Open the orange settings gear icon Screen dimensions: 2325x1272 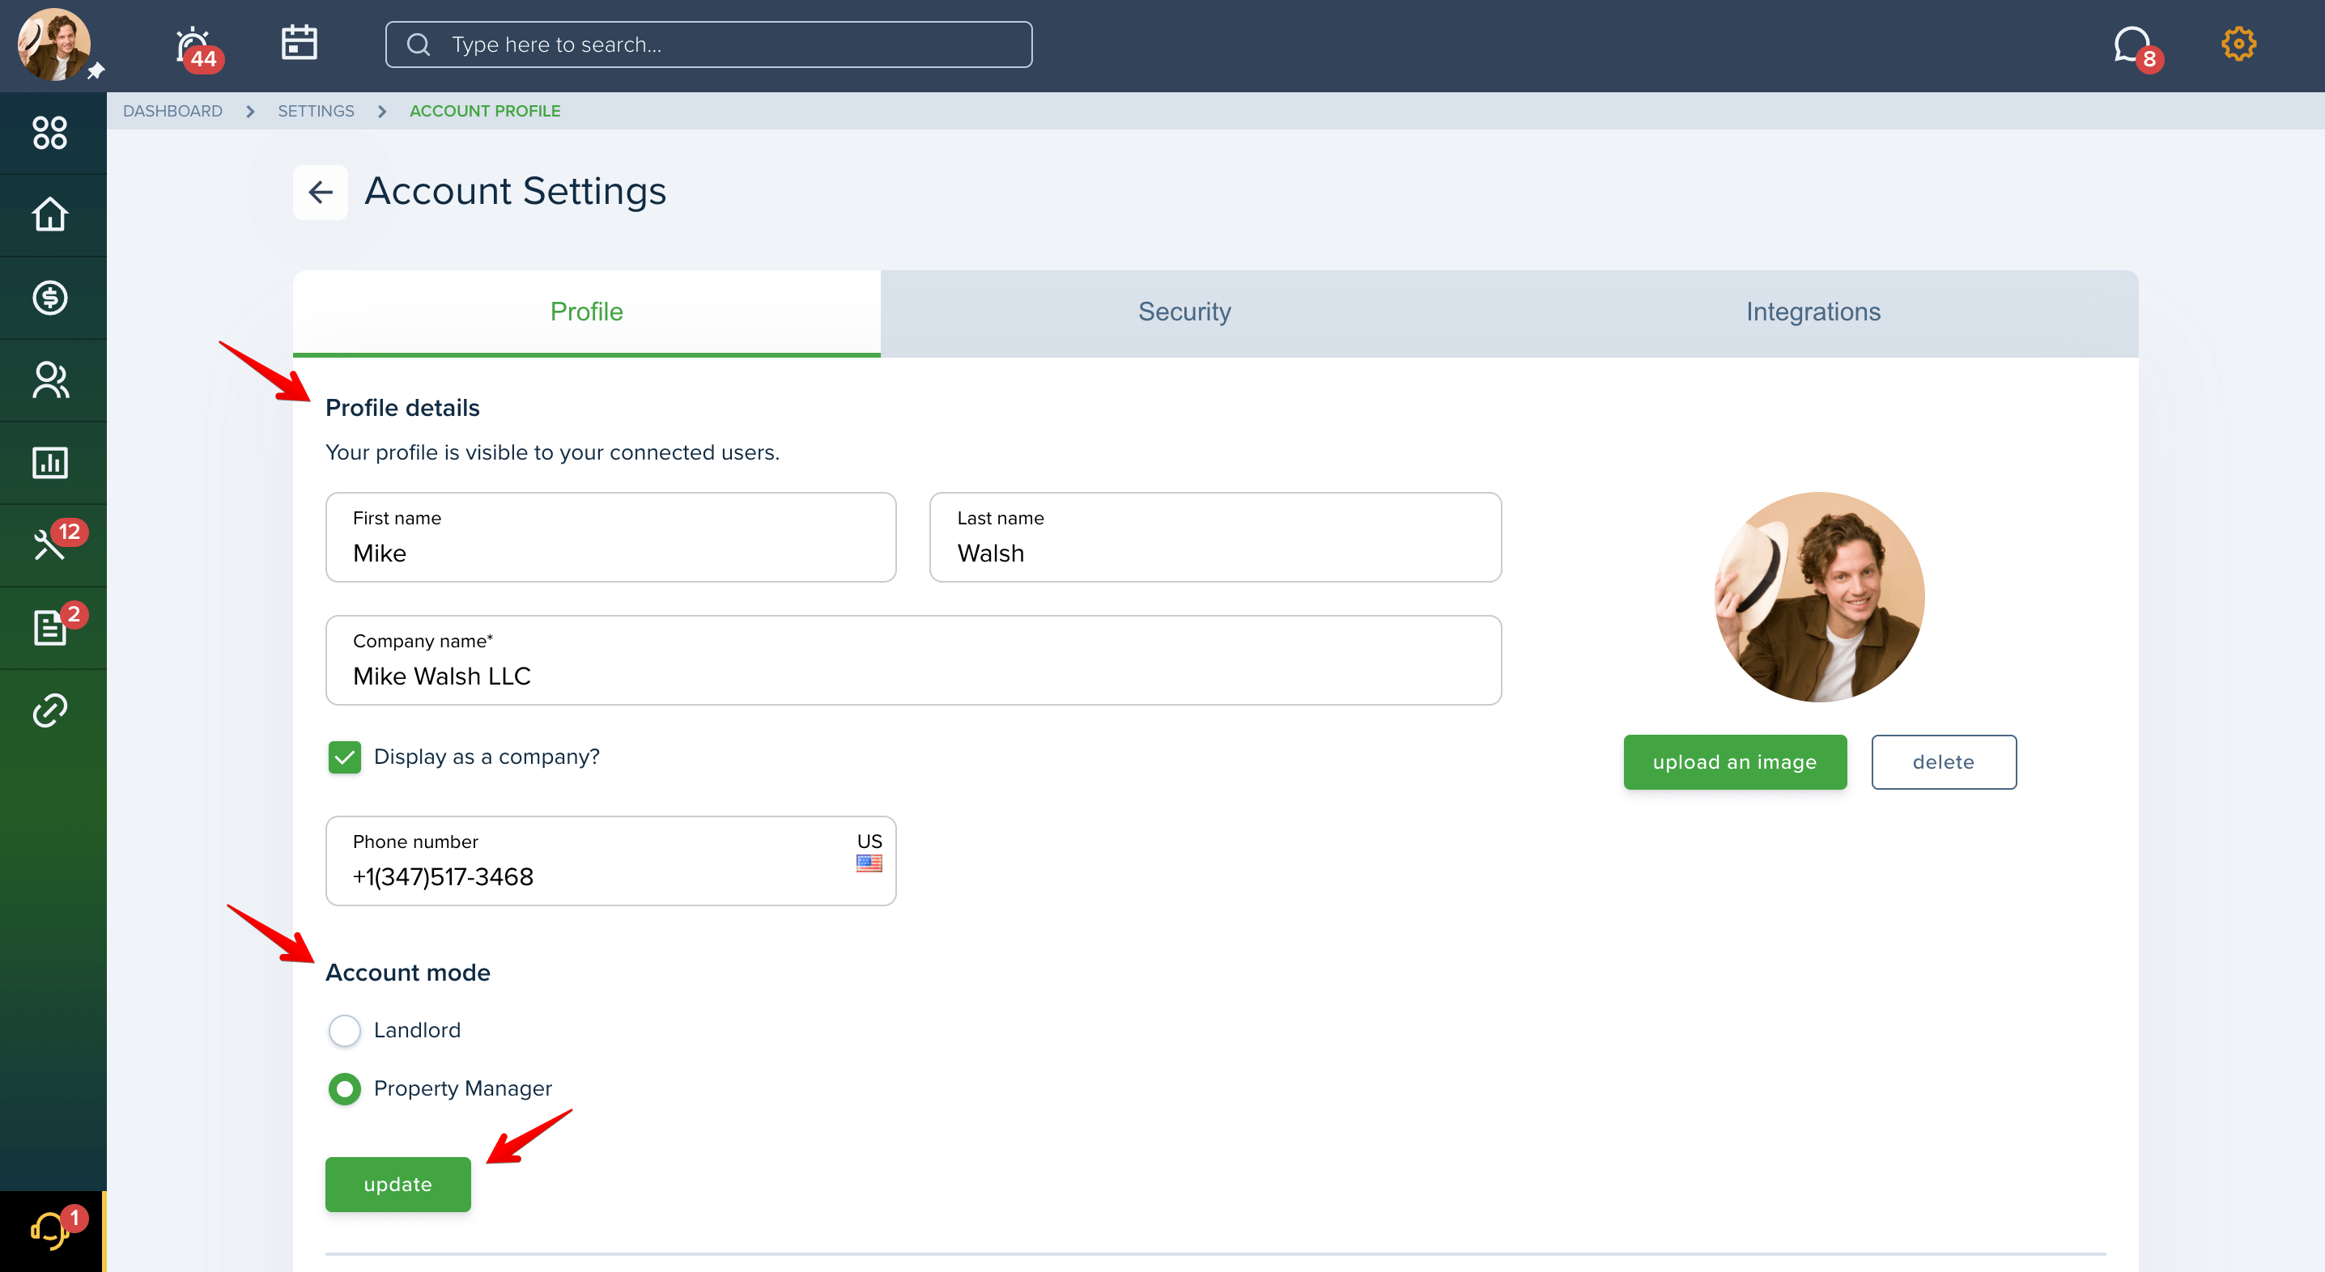click(2238, 44)
